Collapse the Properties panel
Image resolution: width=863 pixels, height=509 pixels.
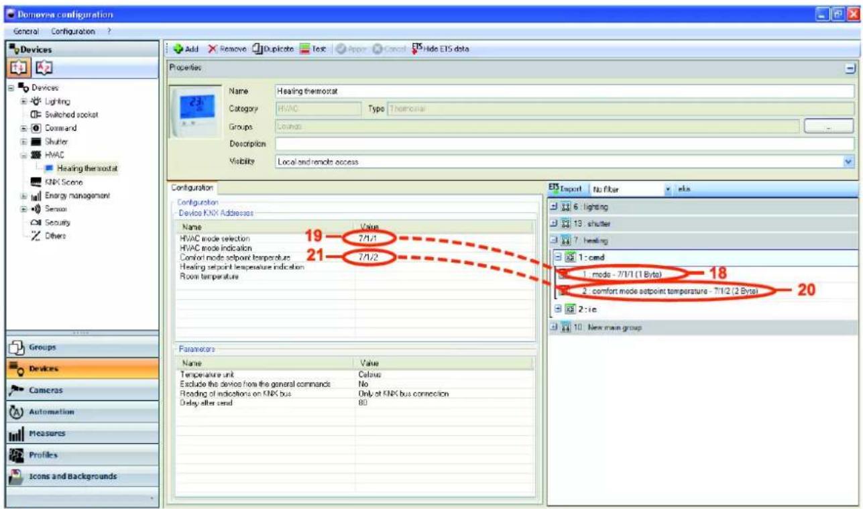click(851, 70)
